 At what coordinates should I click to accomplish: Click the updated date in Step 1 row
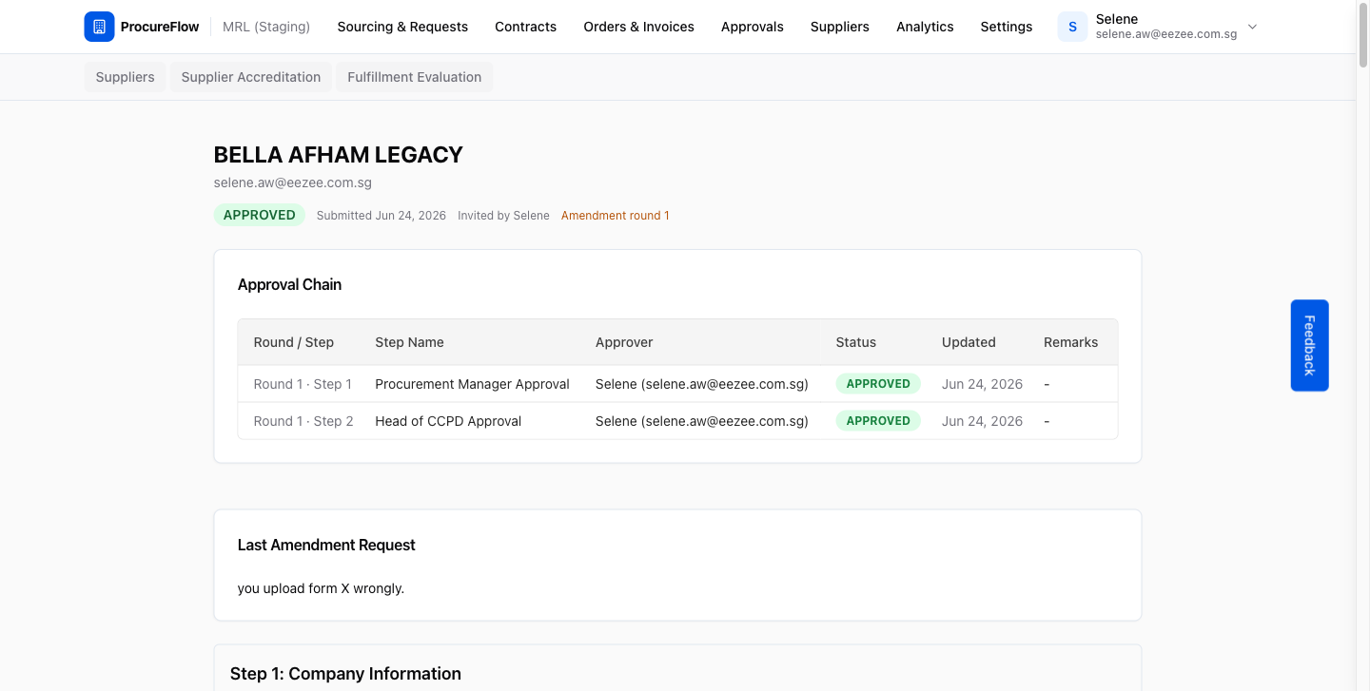982,384
